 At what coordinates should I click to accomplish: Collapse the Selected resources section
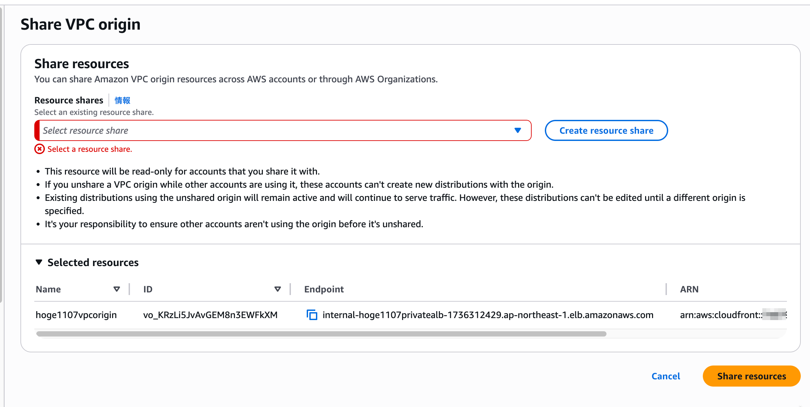(39, 262)
